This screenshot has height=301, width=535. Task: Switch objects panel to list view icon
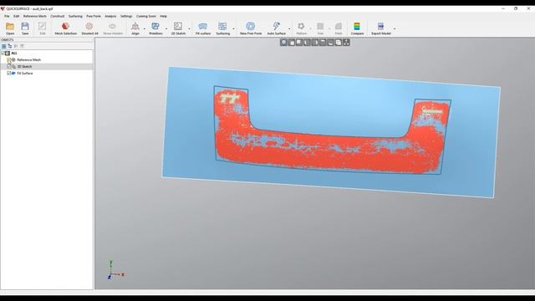3,46
